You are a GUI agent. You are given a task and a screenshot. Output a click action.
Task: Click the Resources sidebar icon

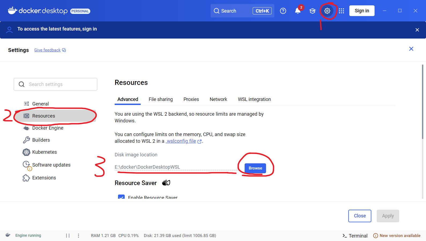click(x=26, y=116)
